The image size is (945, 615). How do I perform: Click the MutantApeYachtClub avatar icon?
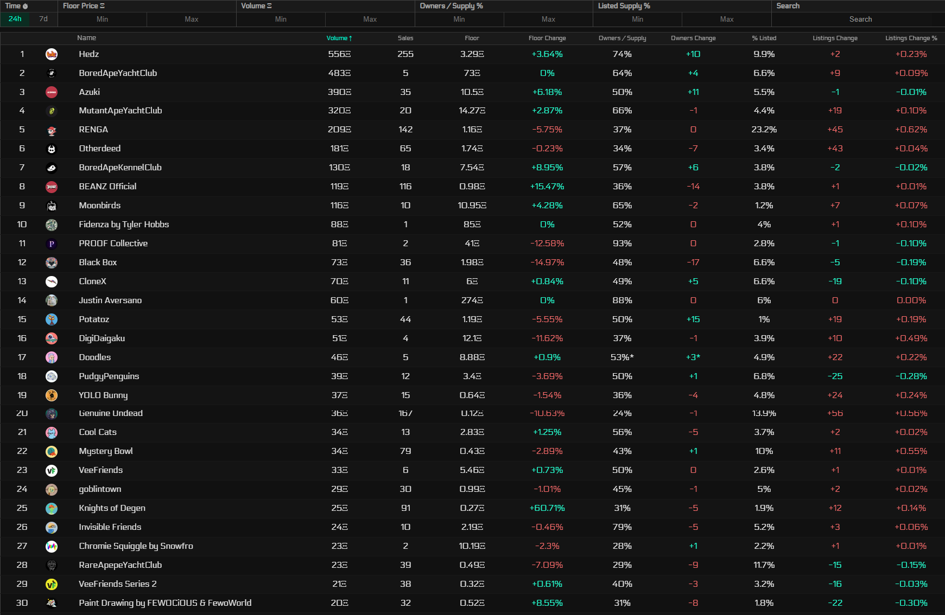[x=52, y=111]
